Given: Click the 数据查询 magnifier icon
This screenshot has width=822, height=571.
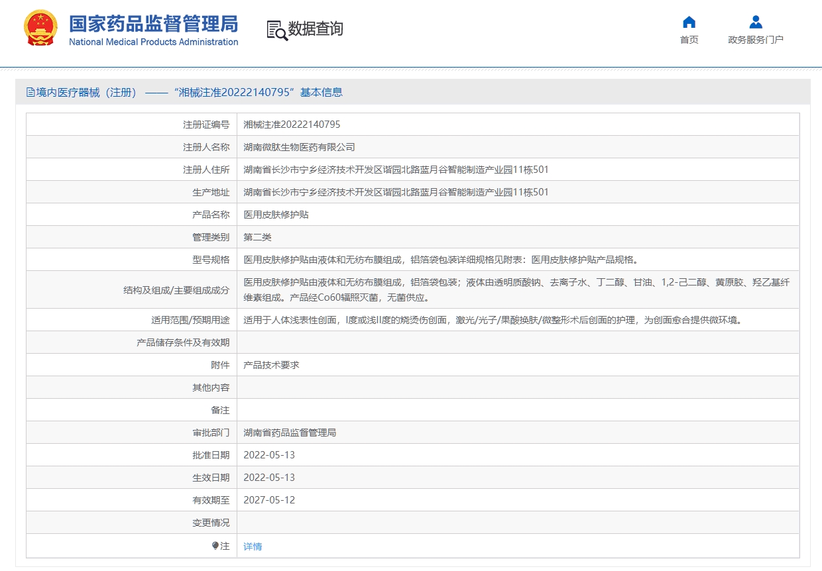Looking at the screenshot, I should click(x=277, y=30).
